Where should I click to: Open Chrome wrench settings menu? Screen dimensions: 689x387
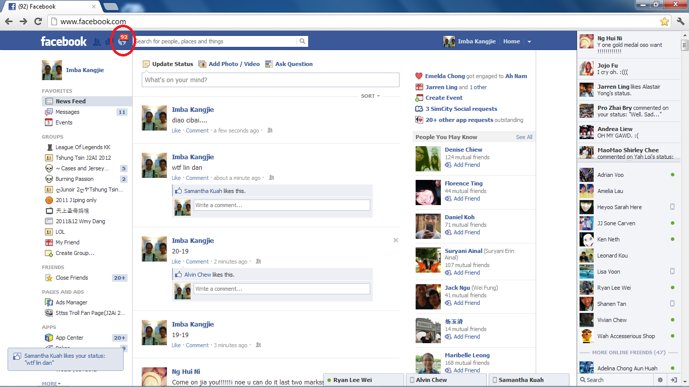(680, 21)
